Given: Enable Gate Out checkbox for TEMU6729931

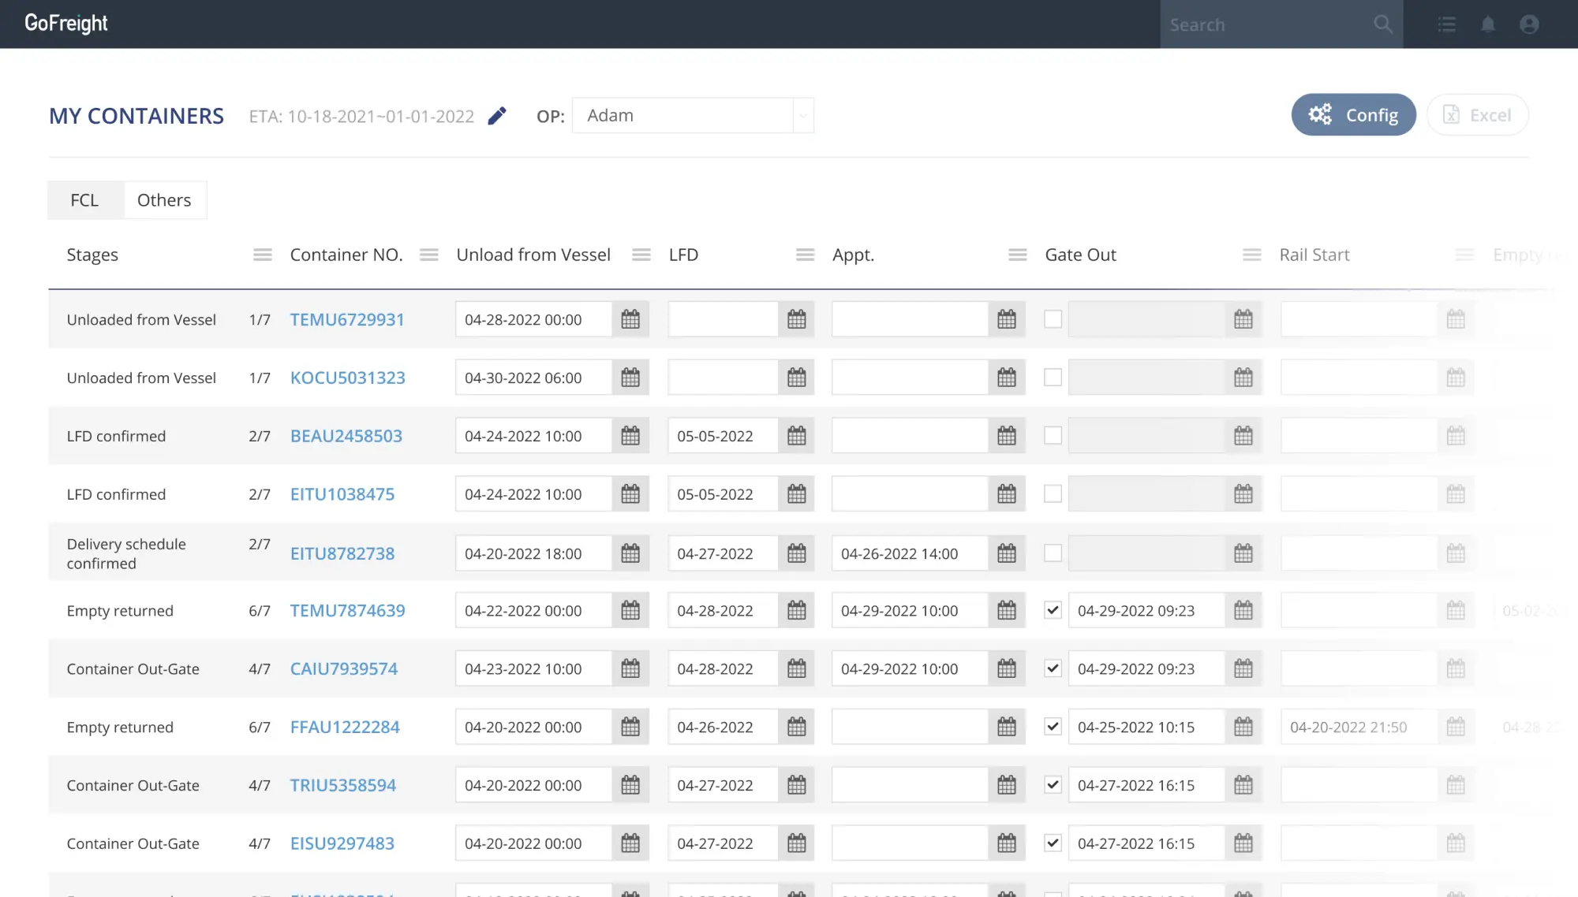Looking at the screenshot, I should click(x=1053, y=319).
